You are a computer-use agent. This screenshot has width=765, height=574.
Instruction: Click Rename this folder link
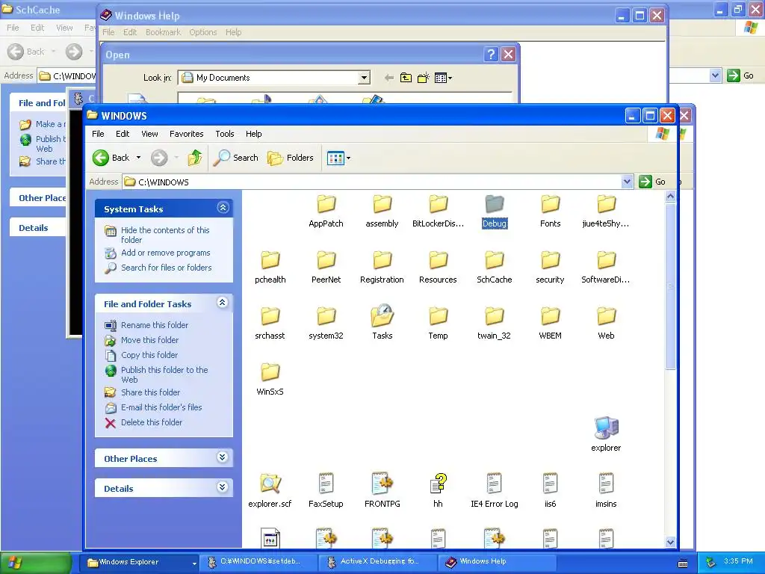pyautogui.click(x=154, y=325)
